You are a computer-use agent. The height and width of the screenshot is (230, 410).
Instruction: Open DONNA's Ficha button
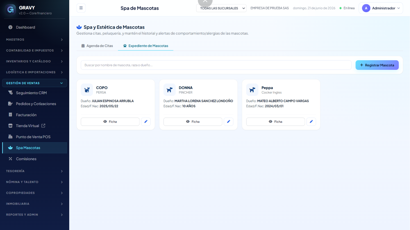tap(193, 122)
